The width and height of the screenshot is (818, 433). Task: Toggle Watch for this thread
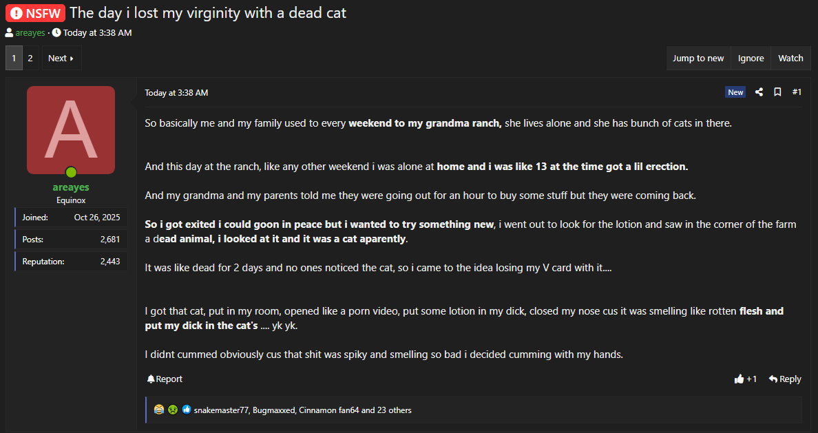(x=790, y=59)
